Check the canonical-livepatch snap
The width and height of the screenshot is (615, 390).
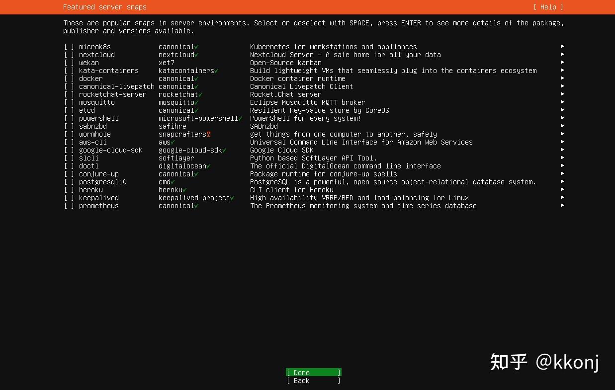pyautogui.click(x=69, y=86)
